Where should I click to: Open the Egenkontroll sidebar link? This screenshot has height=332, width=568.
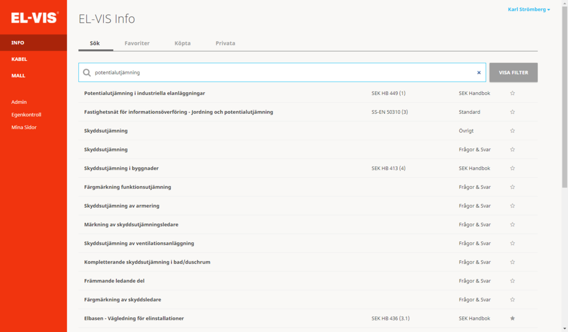pos(26,114)
